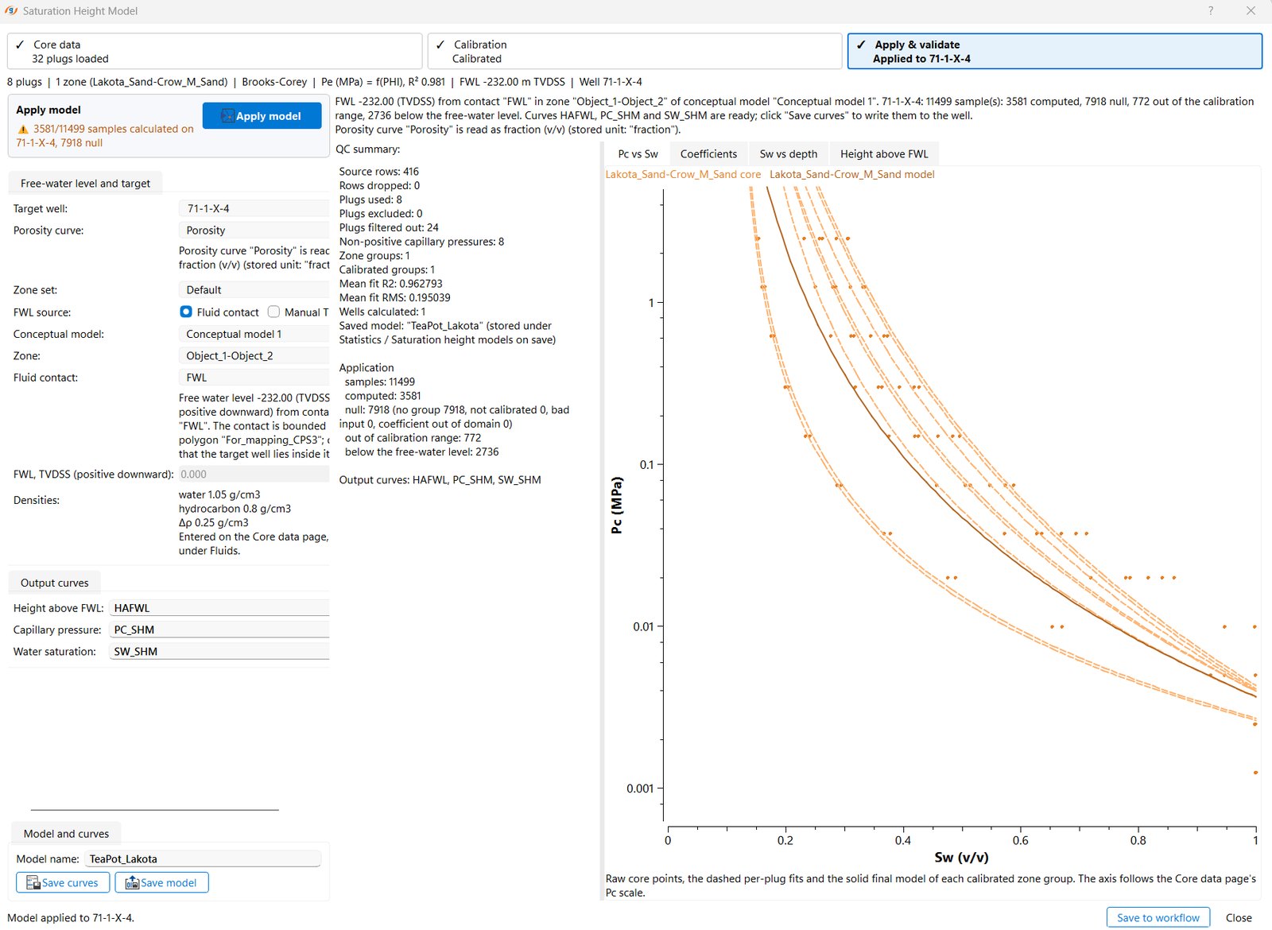The height and width of the screenshot is (930, 1272).
Task: Click the Close button at bottom
Action: pos(1239,917)
